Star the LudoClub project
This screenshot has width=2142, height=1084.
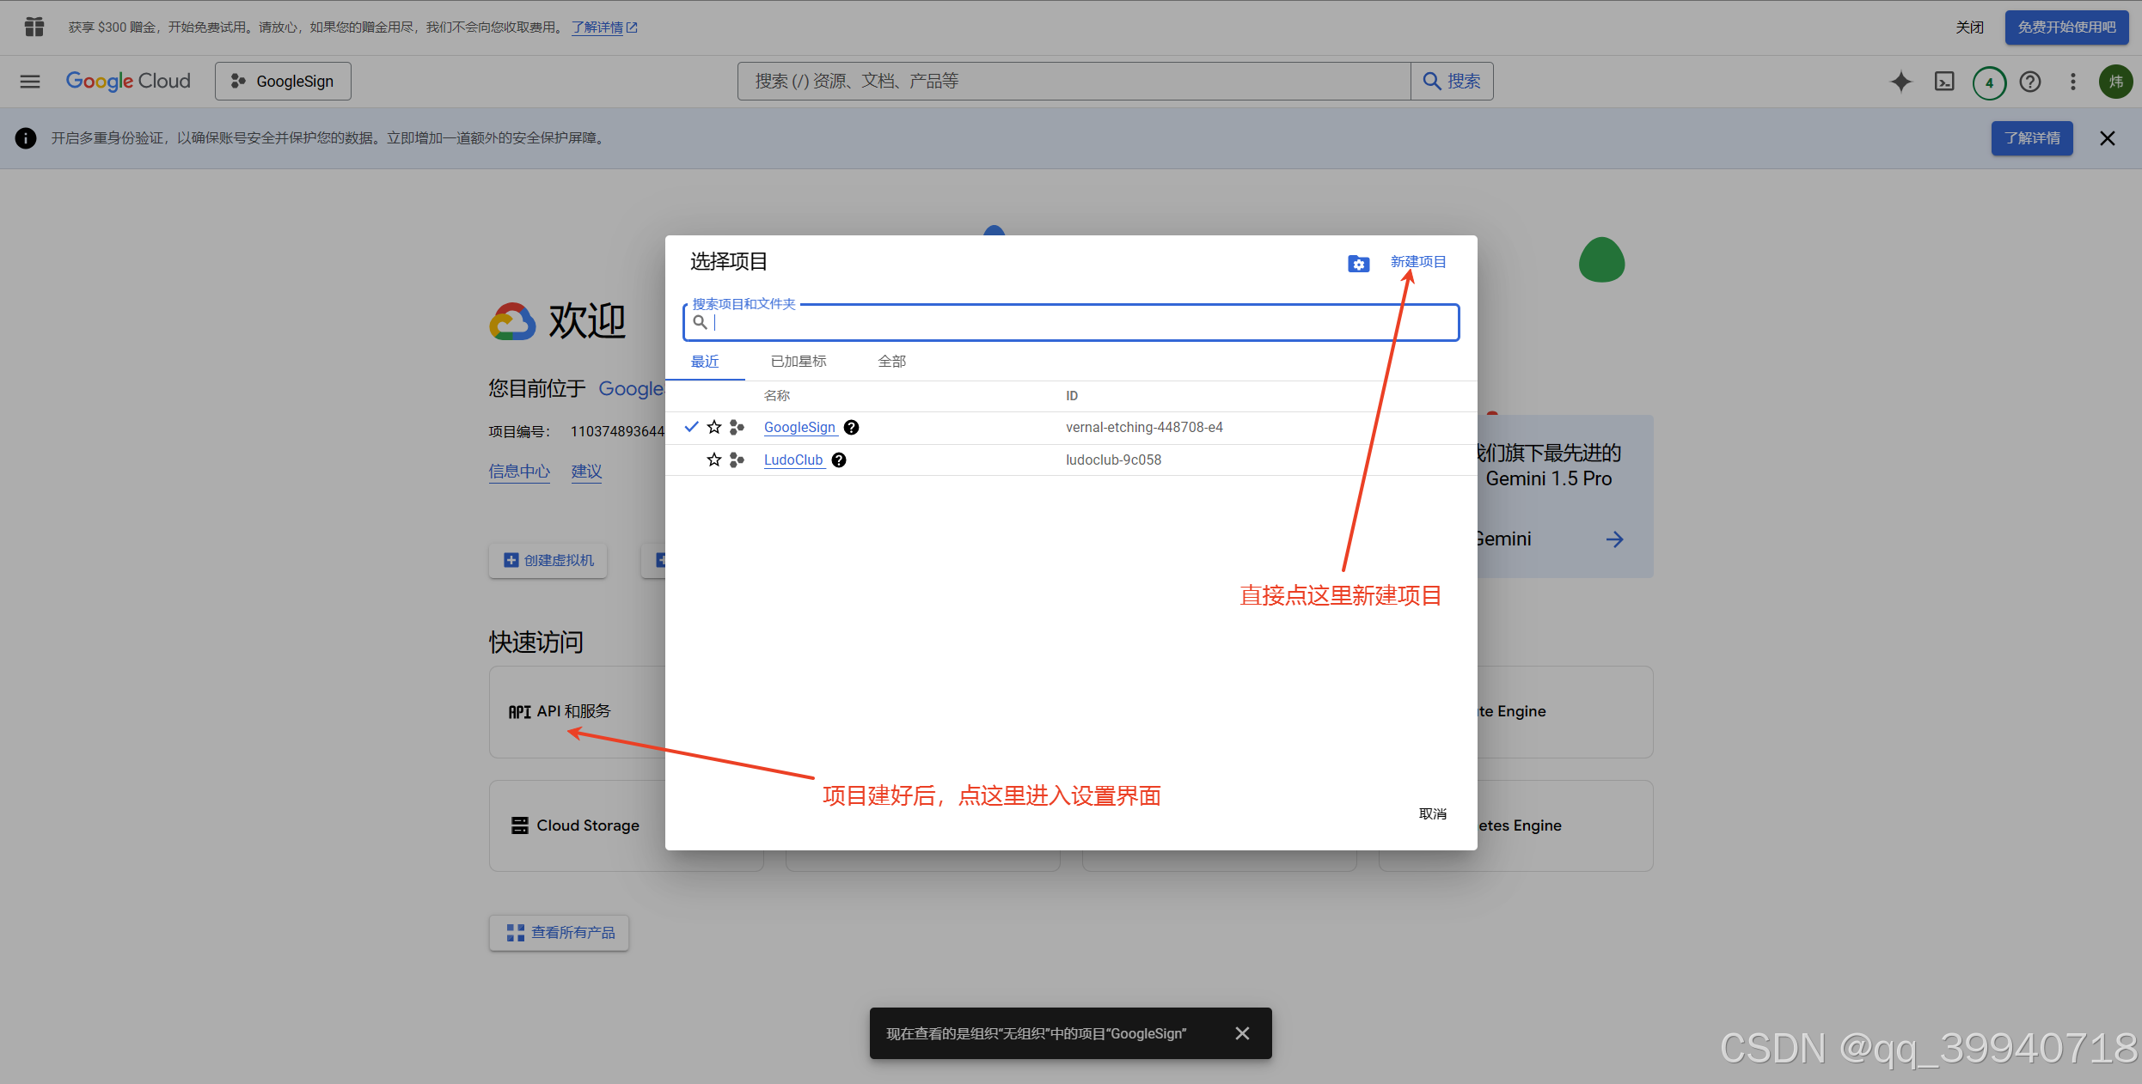pos(714,460)
